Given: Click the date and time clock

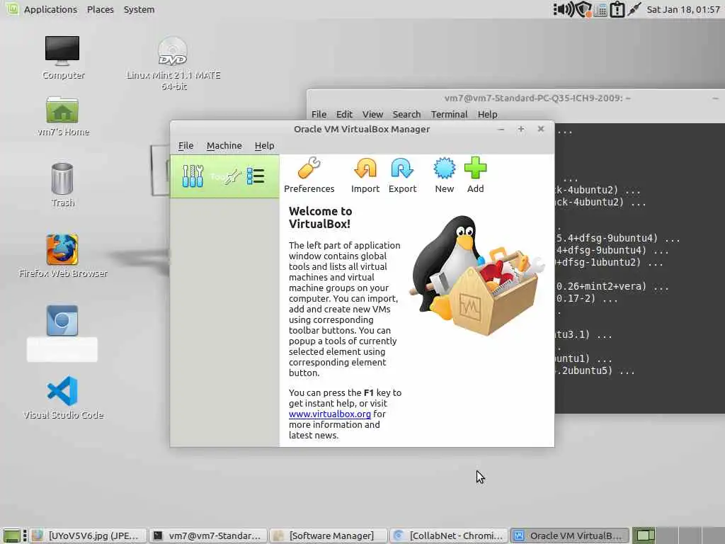Looking at the screenshot, I should [x=683, y=9].
